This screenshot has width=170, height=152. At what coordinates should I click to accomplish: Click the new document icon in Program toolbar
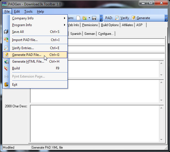(78, 18)
